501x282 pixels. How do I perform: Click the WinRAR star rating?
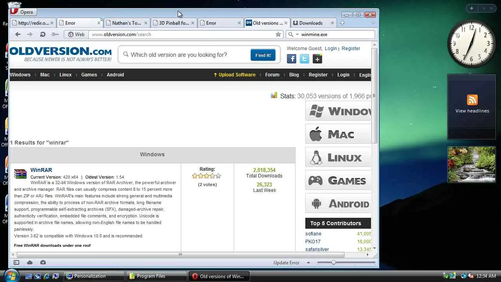click(206, 176)
